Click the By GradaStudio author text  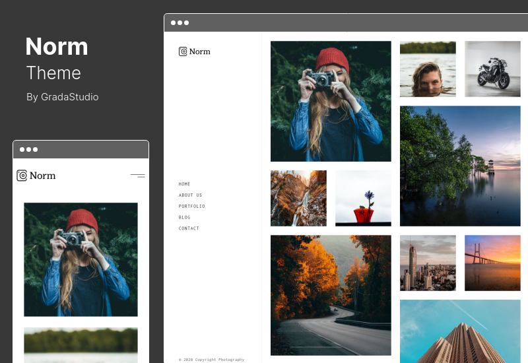pos(62,97)
